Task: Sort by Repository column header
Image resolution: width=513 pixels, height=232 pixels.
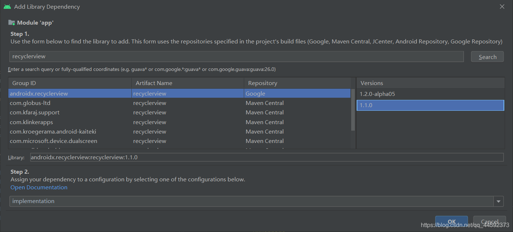Action: point(297,83)
